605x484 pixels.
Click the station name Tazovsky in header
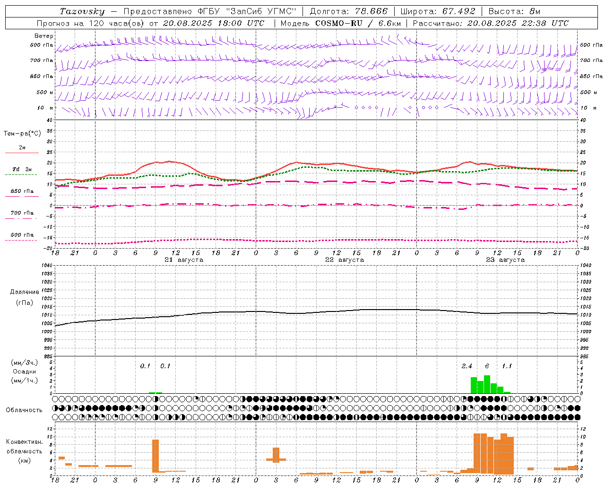pos(82,11)
